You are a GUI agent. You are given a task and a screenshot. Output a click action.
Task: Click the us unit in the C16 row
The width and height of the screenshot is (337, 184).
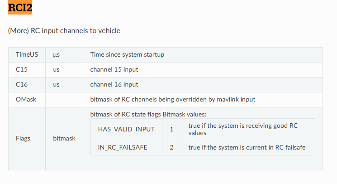tap(64, 85)
